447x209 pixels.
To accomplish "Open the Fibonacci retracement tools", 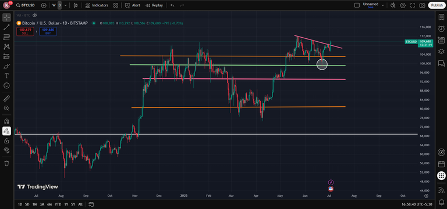I will pos(6,37).
